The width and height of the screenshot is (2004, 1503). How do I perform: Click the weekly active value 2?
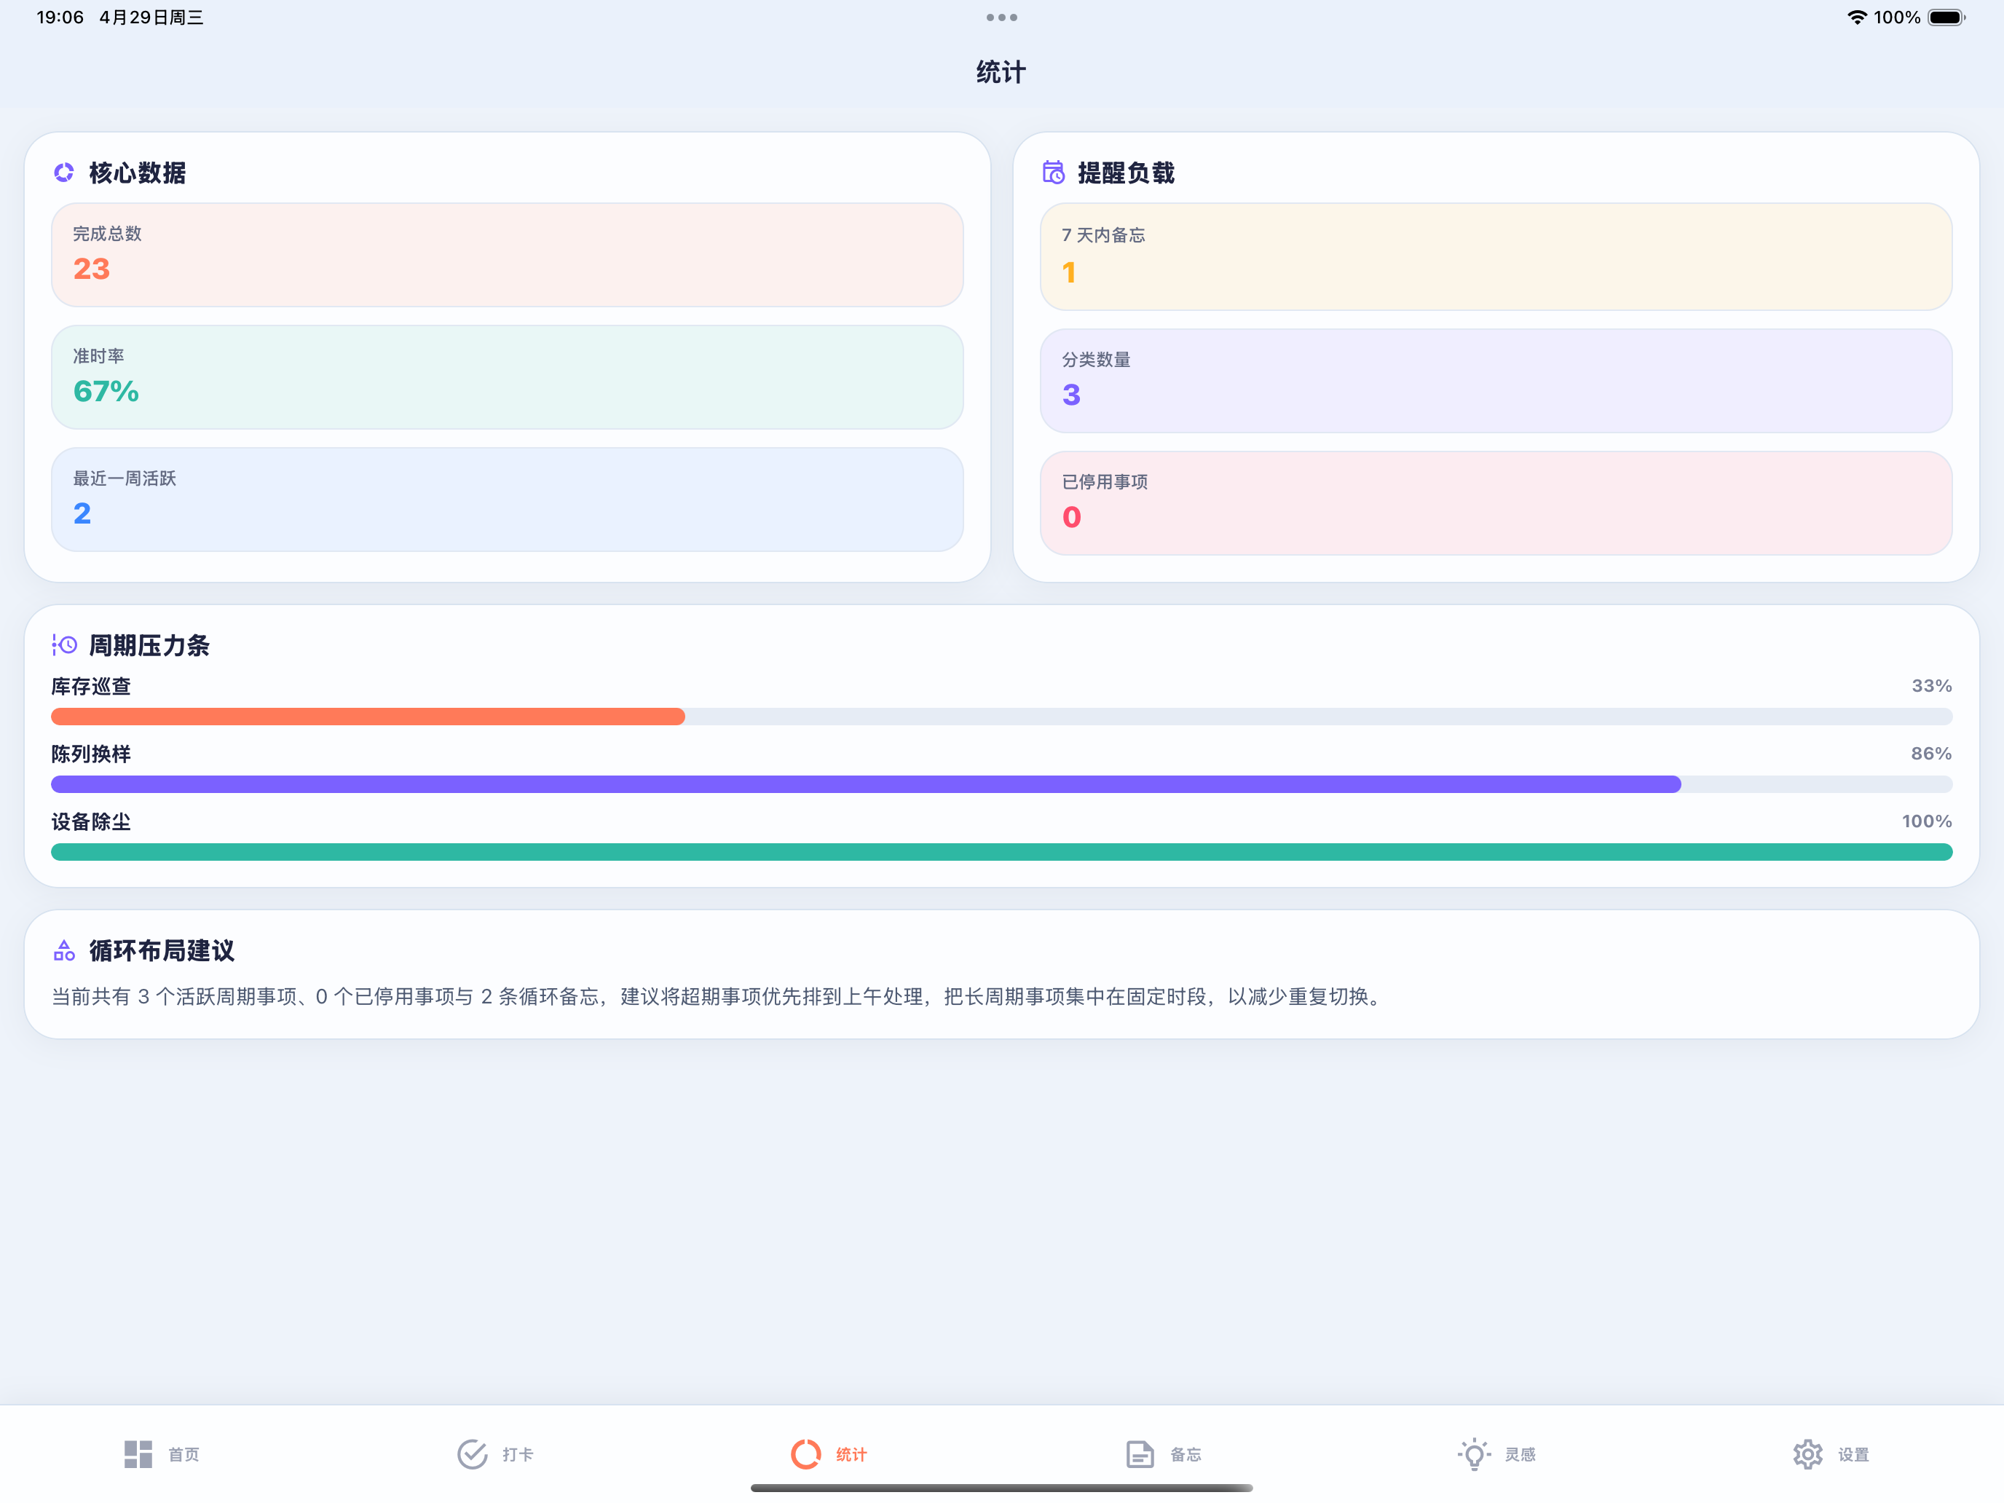coord(82,513)
